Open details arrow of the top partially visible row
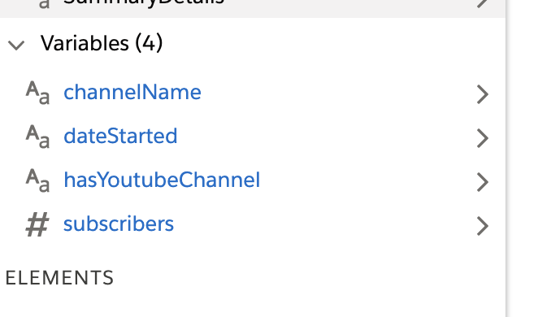 (483, 3)
